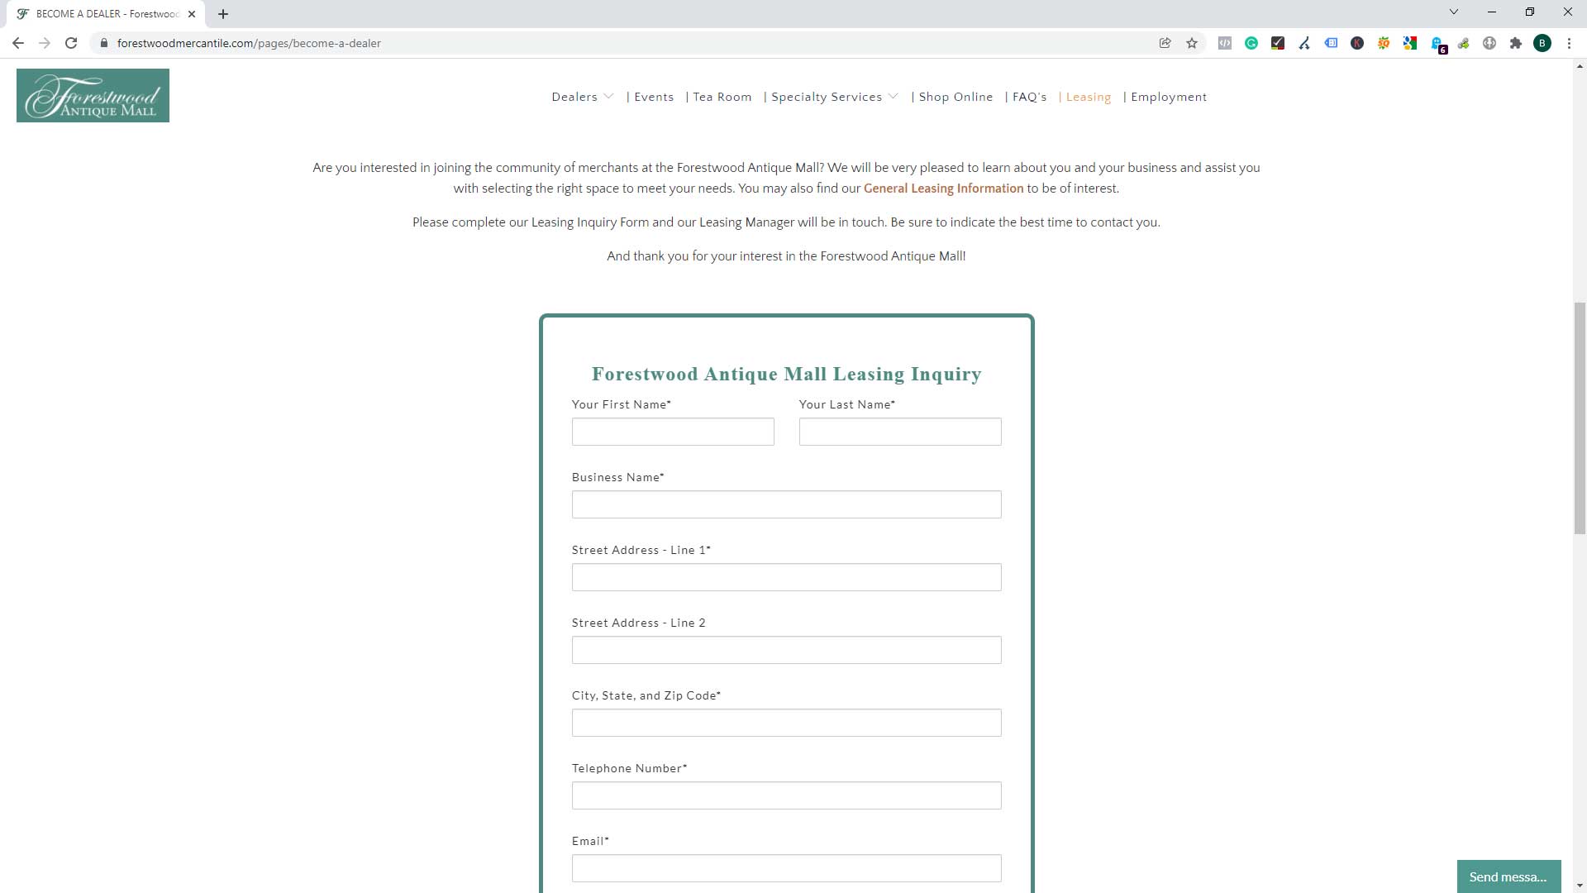1587x893 pixels.
Task: Open the Employment page
Action: coord(1169,97)
